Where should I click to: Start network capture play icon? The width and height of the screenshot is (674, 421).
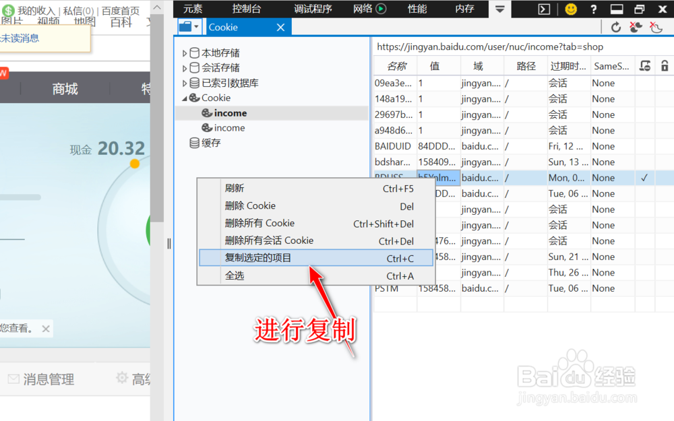click(381, 9)
